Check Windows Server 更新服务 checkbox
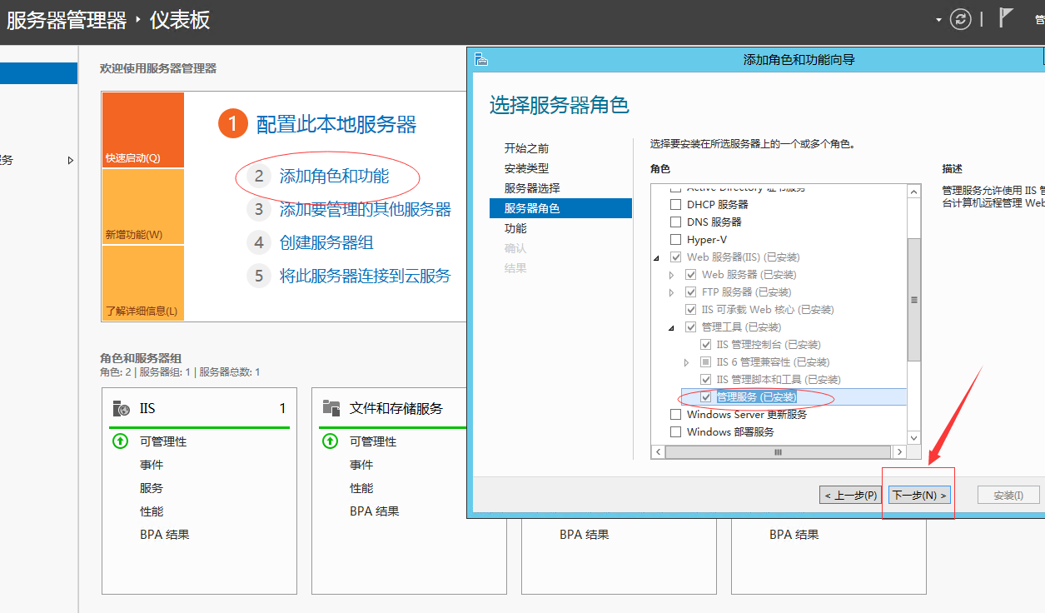Image resolution: width=1045 pixels, height=613 pixels. pyautogui.click(x=676, y=414)
